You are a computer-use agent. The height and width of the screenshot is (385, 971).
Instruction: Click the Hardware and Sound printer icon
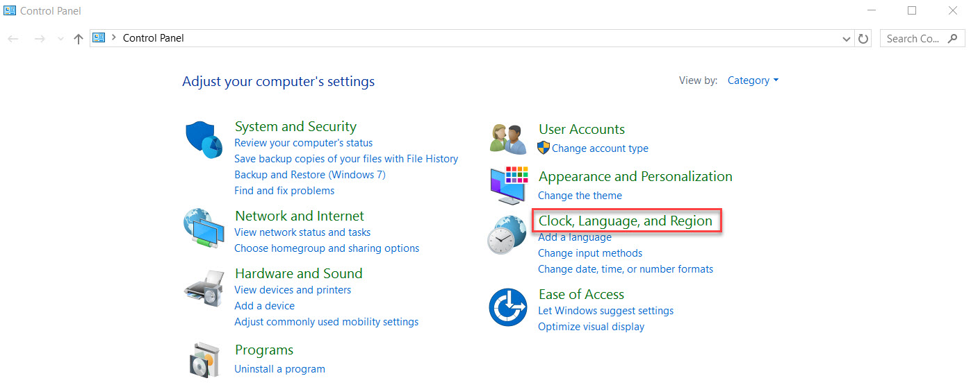204,288
